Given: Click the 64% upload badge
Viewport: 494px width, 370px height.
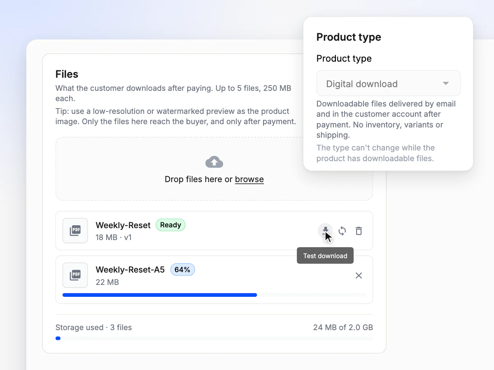Looking at the screenshot, I should point(182,270).
